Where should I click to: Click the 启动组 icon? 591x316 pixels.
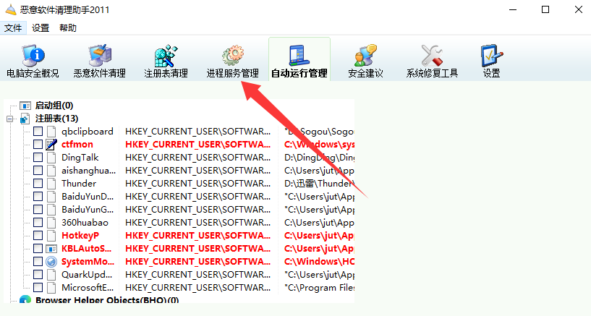click(25, 106)
